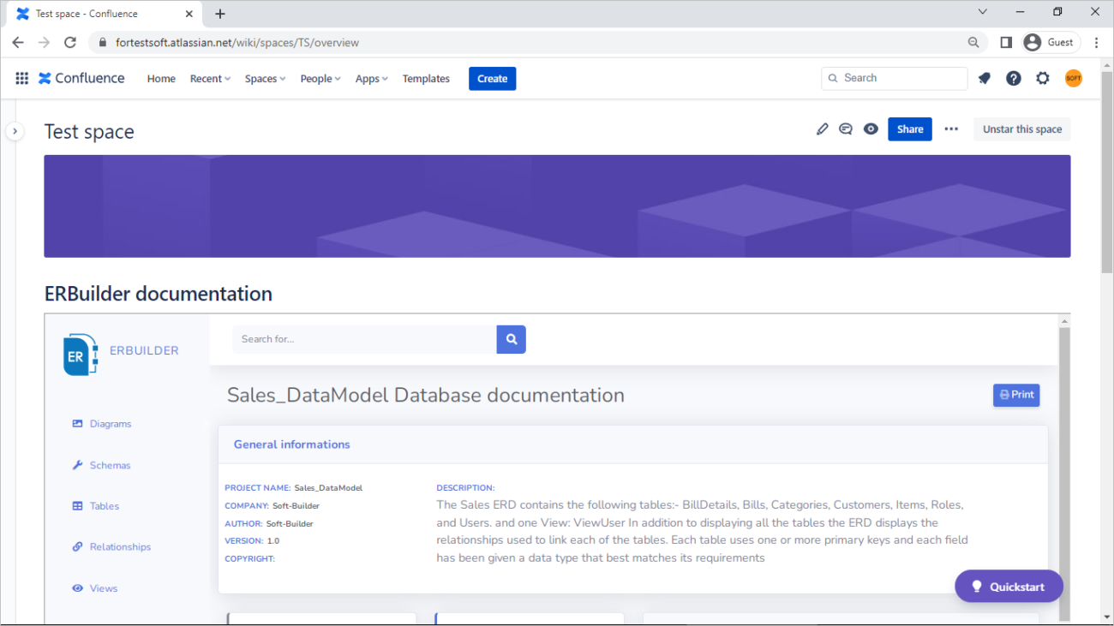Open the Atlassian app switcher grid
The width and height of the screenshot is (1114, 626).
click(22, 78)
